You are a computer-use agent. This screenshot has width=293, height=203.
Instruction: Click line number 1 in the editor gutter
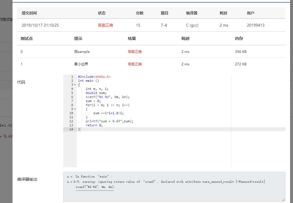tap(72, 77)
